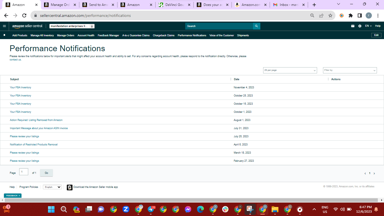The height and width of the screenshot is (216, 384).
Task: Bookmark this page with the star icon
Action: point(330,16)
